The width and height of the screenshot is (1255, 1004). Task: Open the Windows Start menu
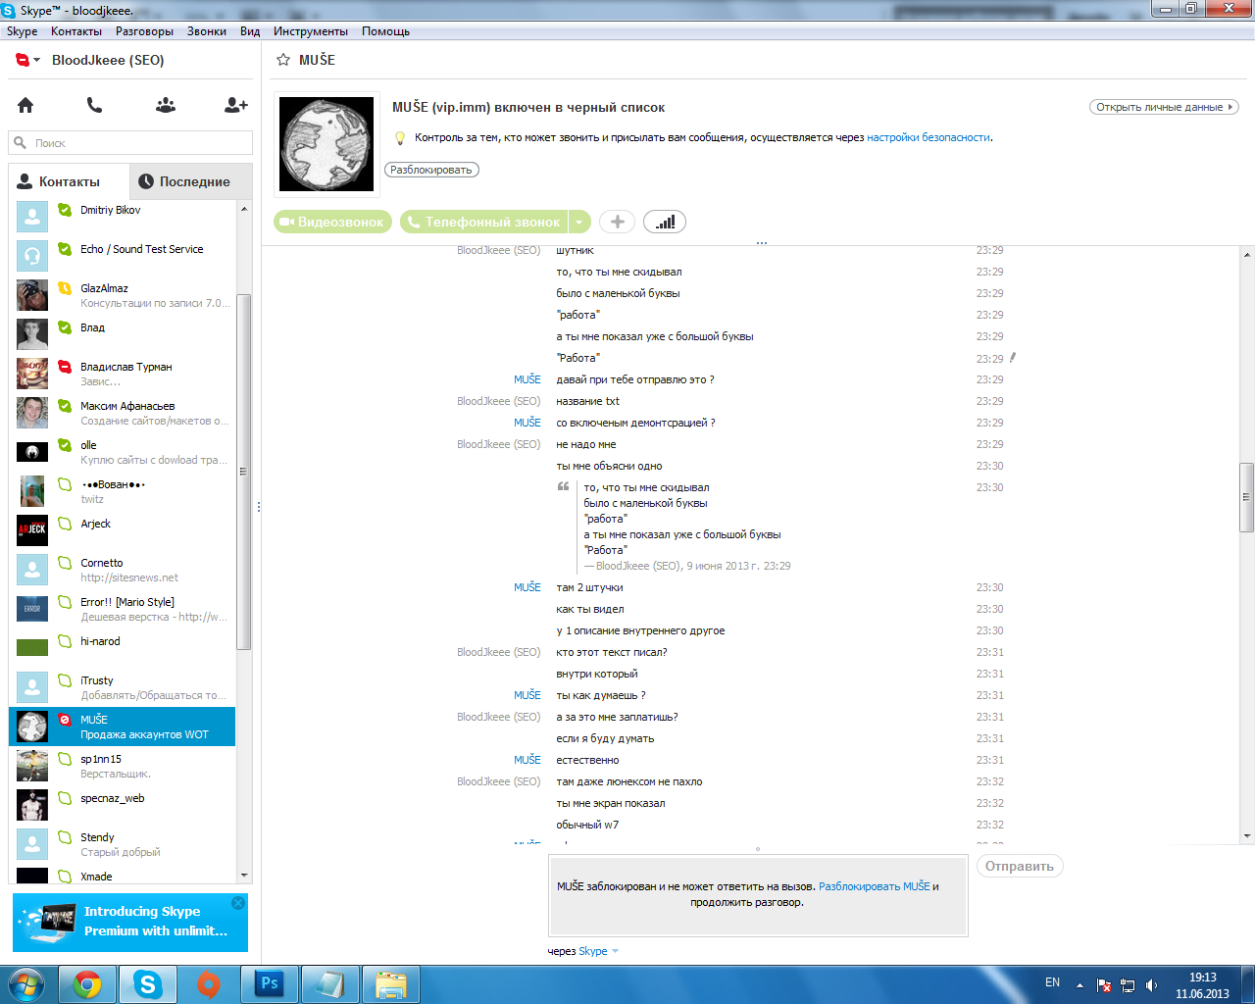tap(26, 983)
